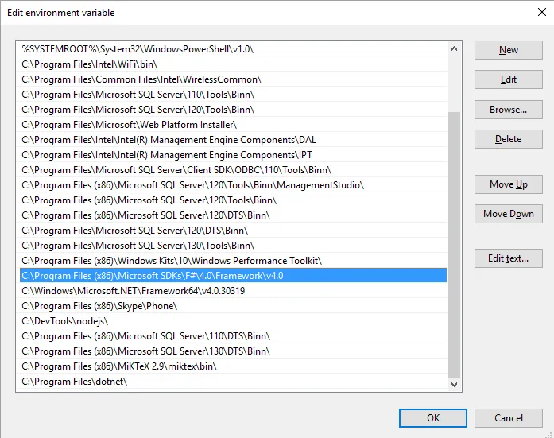Cancel the environment variable dialog

(x=508, y=418)
